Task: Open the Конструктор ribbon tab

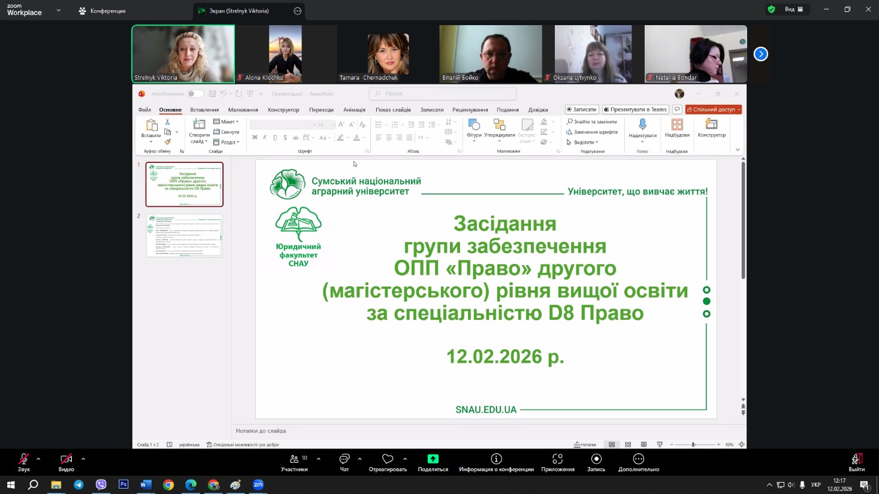Action: click(283, 110)
